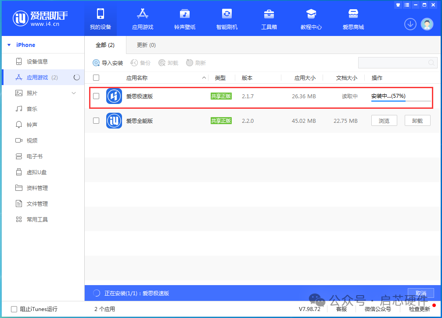This screenshot has height=318, width=442.
Task: Click the 备份 backup toolbar button
Action: (140, 63)
